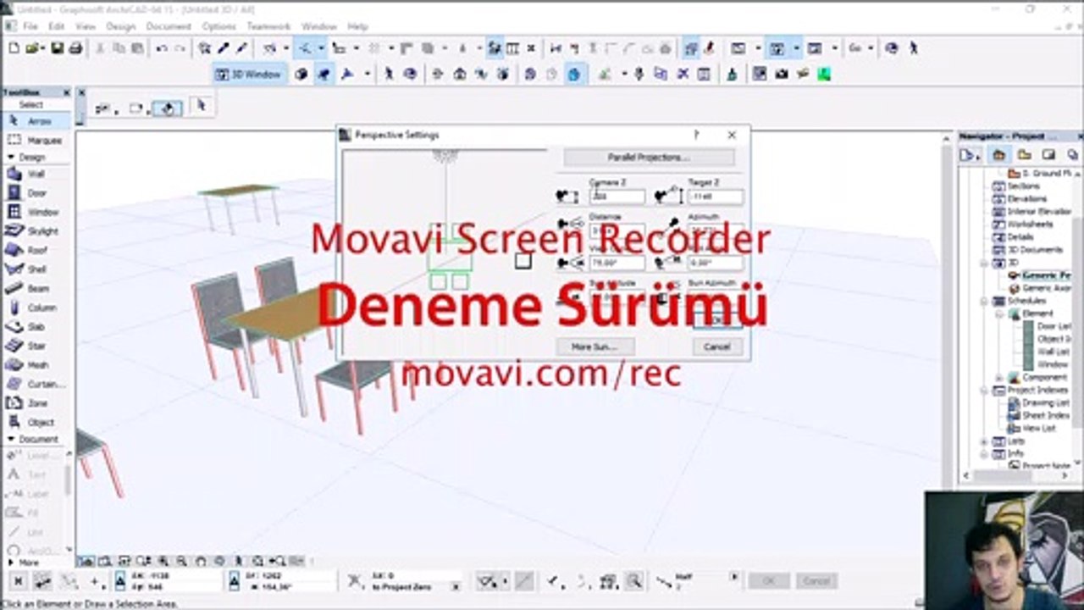1084x610 pixels.
Task: Expand the Lists node in Navigator
Action: pos(984,441)
